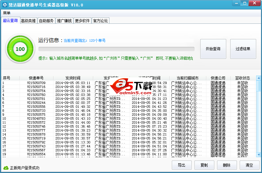Select the 更多软件 tab

pyautogui.click(x=82, y=21)
